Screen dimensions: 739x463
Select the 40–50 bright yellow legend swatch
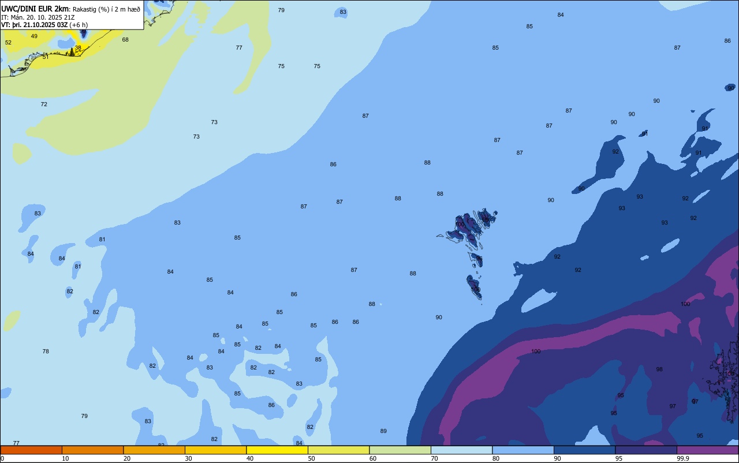pos(277,450)
